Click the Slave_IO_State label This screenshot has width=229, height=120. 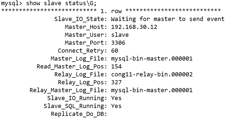(x=81, y=19)
